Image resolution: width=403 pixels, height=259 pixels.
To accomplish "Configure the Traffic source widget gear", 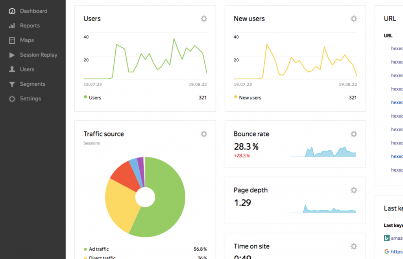I will pos(204,134).
